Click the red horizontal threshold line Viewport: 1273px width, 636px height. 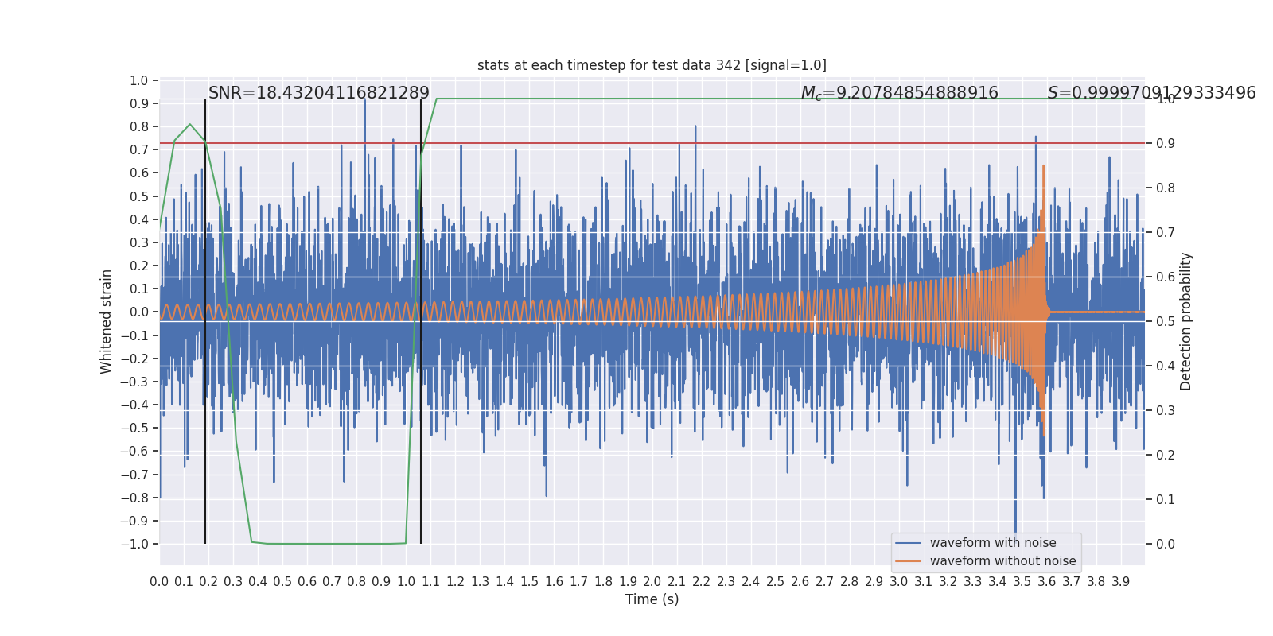(x=652, y=143)
